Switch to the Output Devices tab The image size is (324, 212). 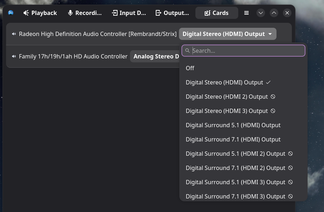(172, 13)
